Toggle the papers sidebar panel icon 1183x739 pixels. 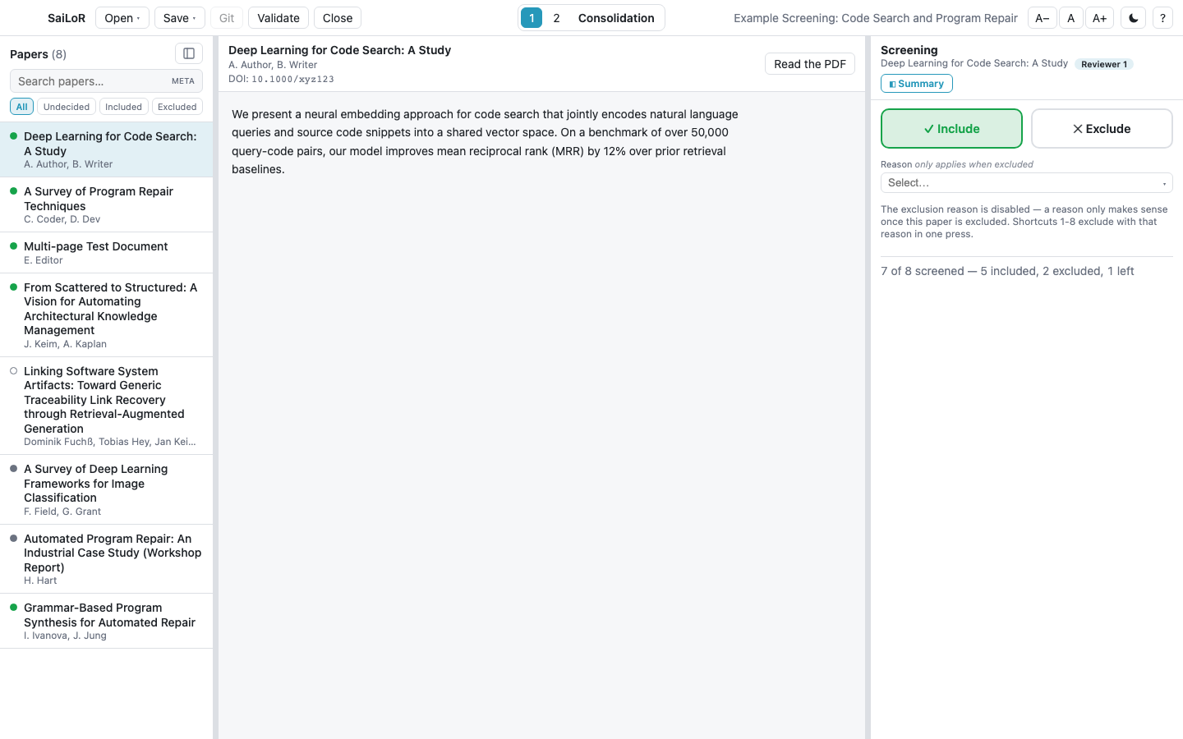click(189, 53)
